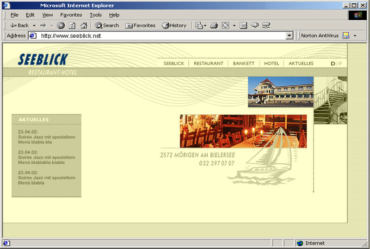370x249 pixels.
Task: Click the status bar page icon
Action: [6, 243]
